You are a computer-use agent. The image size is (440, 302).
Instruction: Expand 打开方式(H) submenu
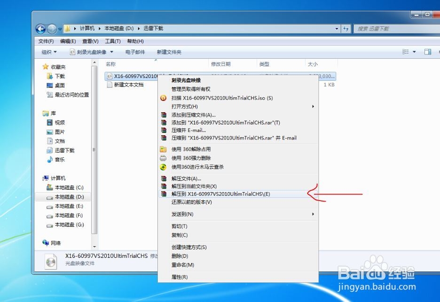238,107
